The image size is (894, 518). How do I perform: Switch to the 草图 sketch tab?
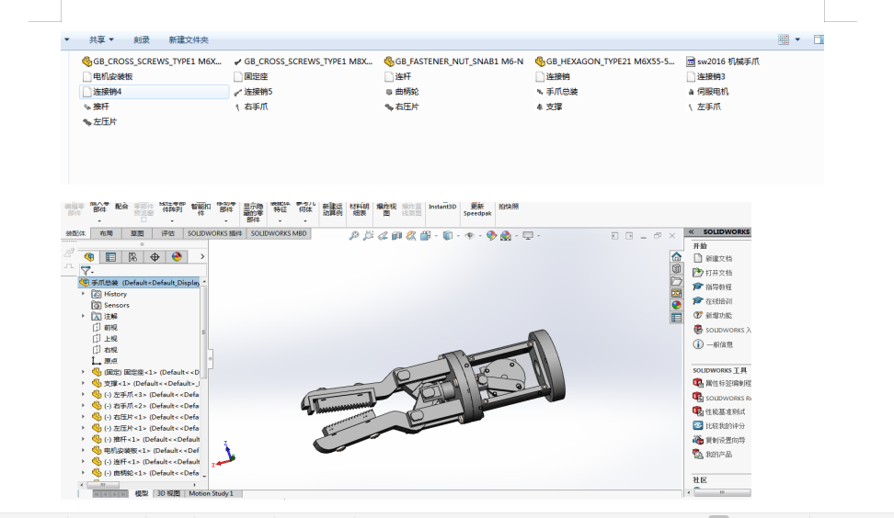(137, 233)
